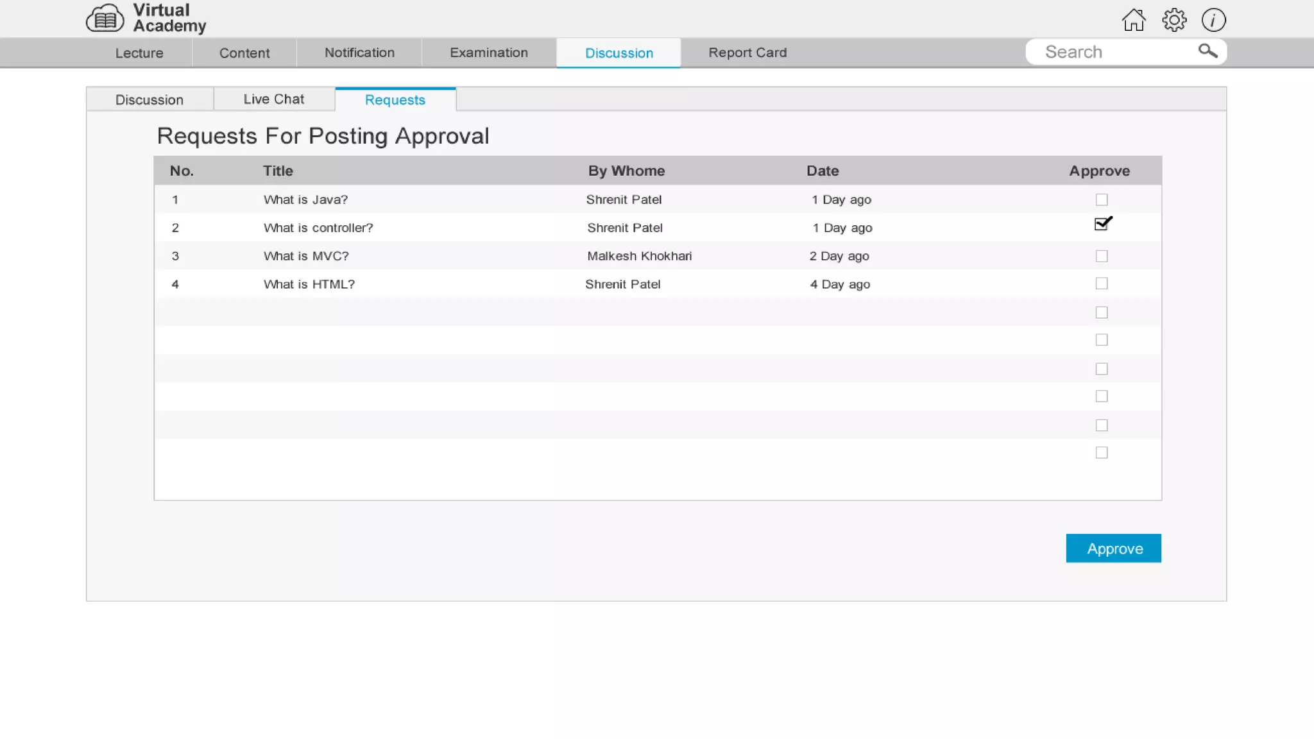Check approve box for What is Java?
The height and width of the screenshot is (739, 1314).
point(1102,200)
